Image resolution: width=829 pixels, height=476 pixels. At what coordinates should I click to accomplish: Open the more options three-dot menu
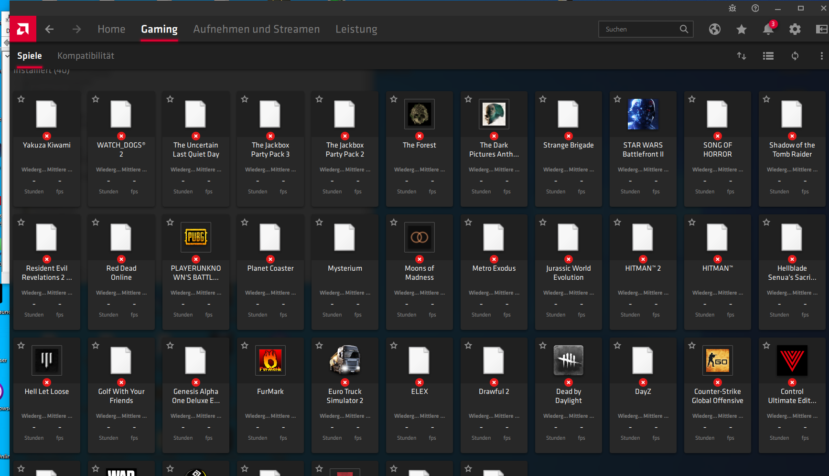coord(821,56)
